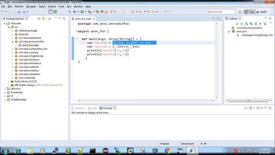
Task: Toggle Hide Static Members in Outline
Action: (x=256, y=24)
